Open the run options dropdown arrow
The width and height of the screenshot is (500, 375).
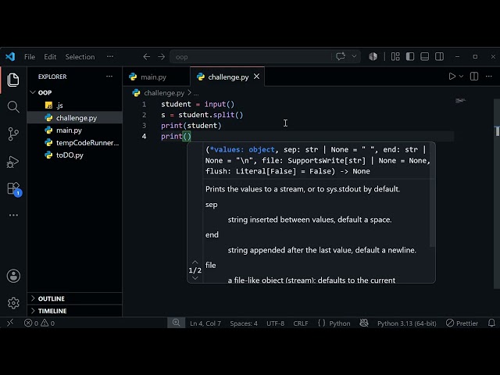(x=461, y=77)
